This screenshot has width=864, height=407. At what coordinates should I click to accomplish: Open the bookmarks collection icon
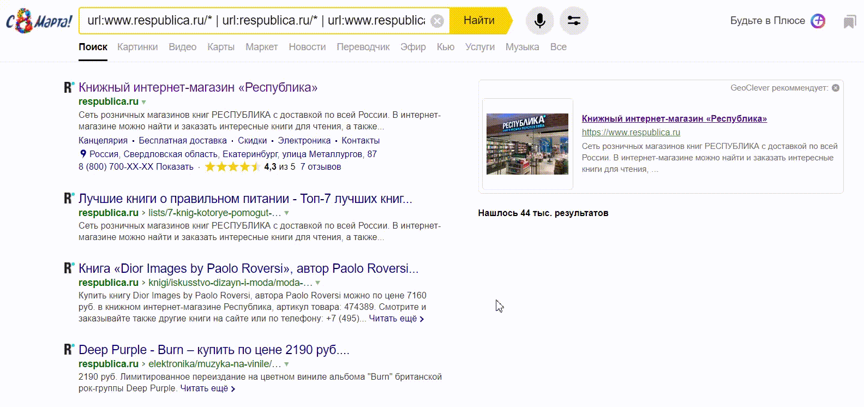[849, 22]
